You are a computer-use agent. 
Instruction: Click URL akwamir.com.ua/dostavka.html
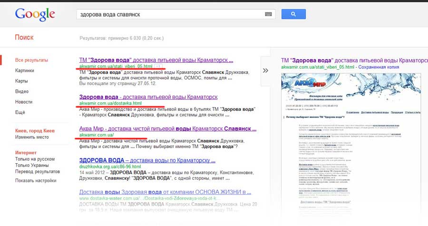tap(110, 103)
